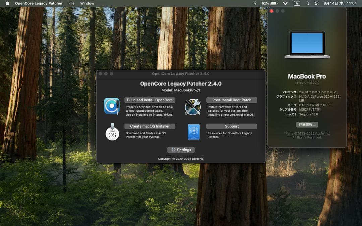Screen dimensions: 362x226
Task: Click the Post-Install Root Patch tools icon
Action: coord(193,107)
